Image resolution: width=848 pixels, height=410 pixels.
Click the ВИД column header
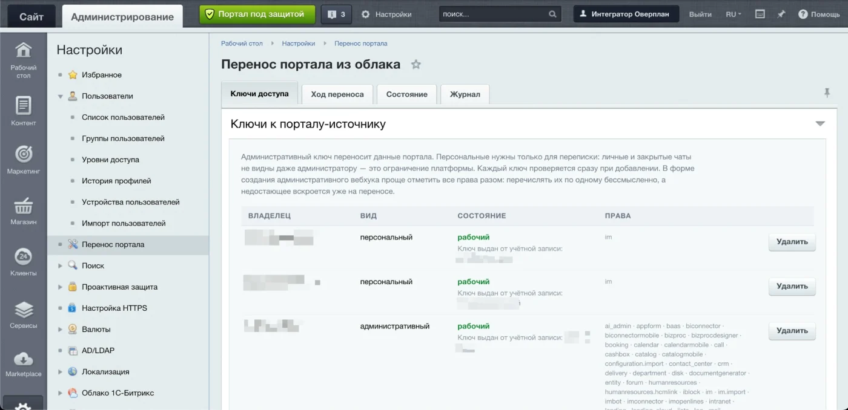[x=368, y=216]
